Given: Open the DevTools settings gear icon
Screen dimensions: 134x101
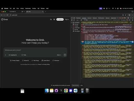Looking at the screenshot, I should pos(128,18).
